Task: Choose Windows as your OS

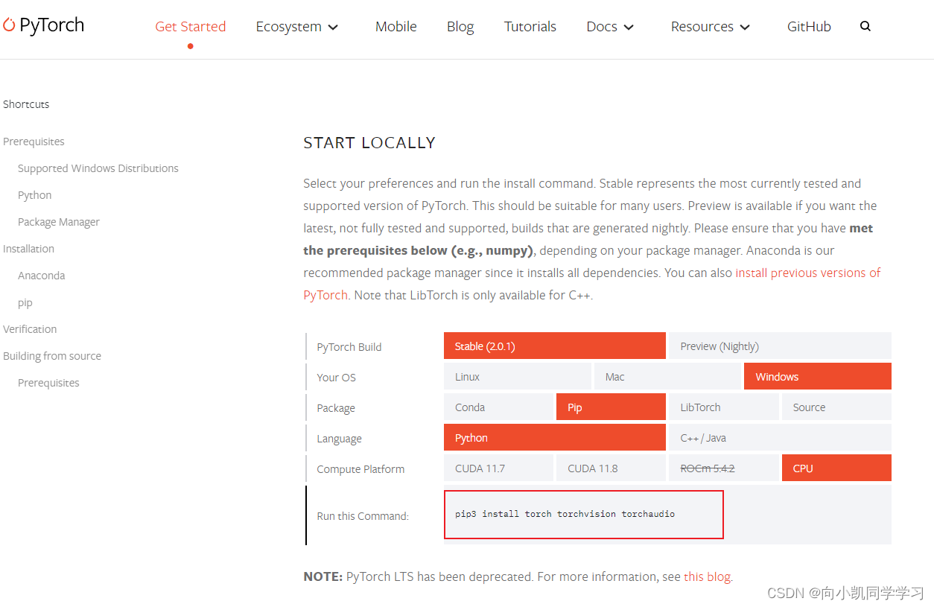Action: (818, 376)
